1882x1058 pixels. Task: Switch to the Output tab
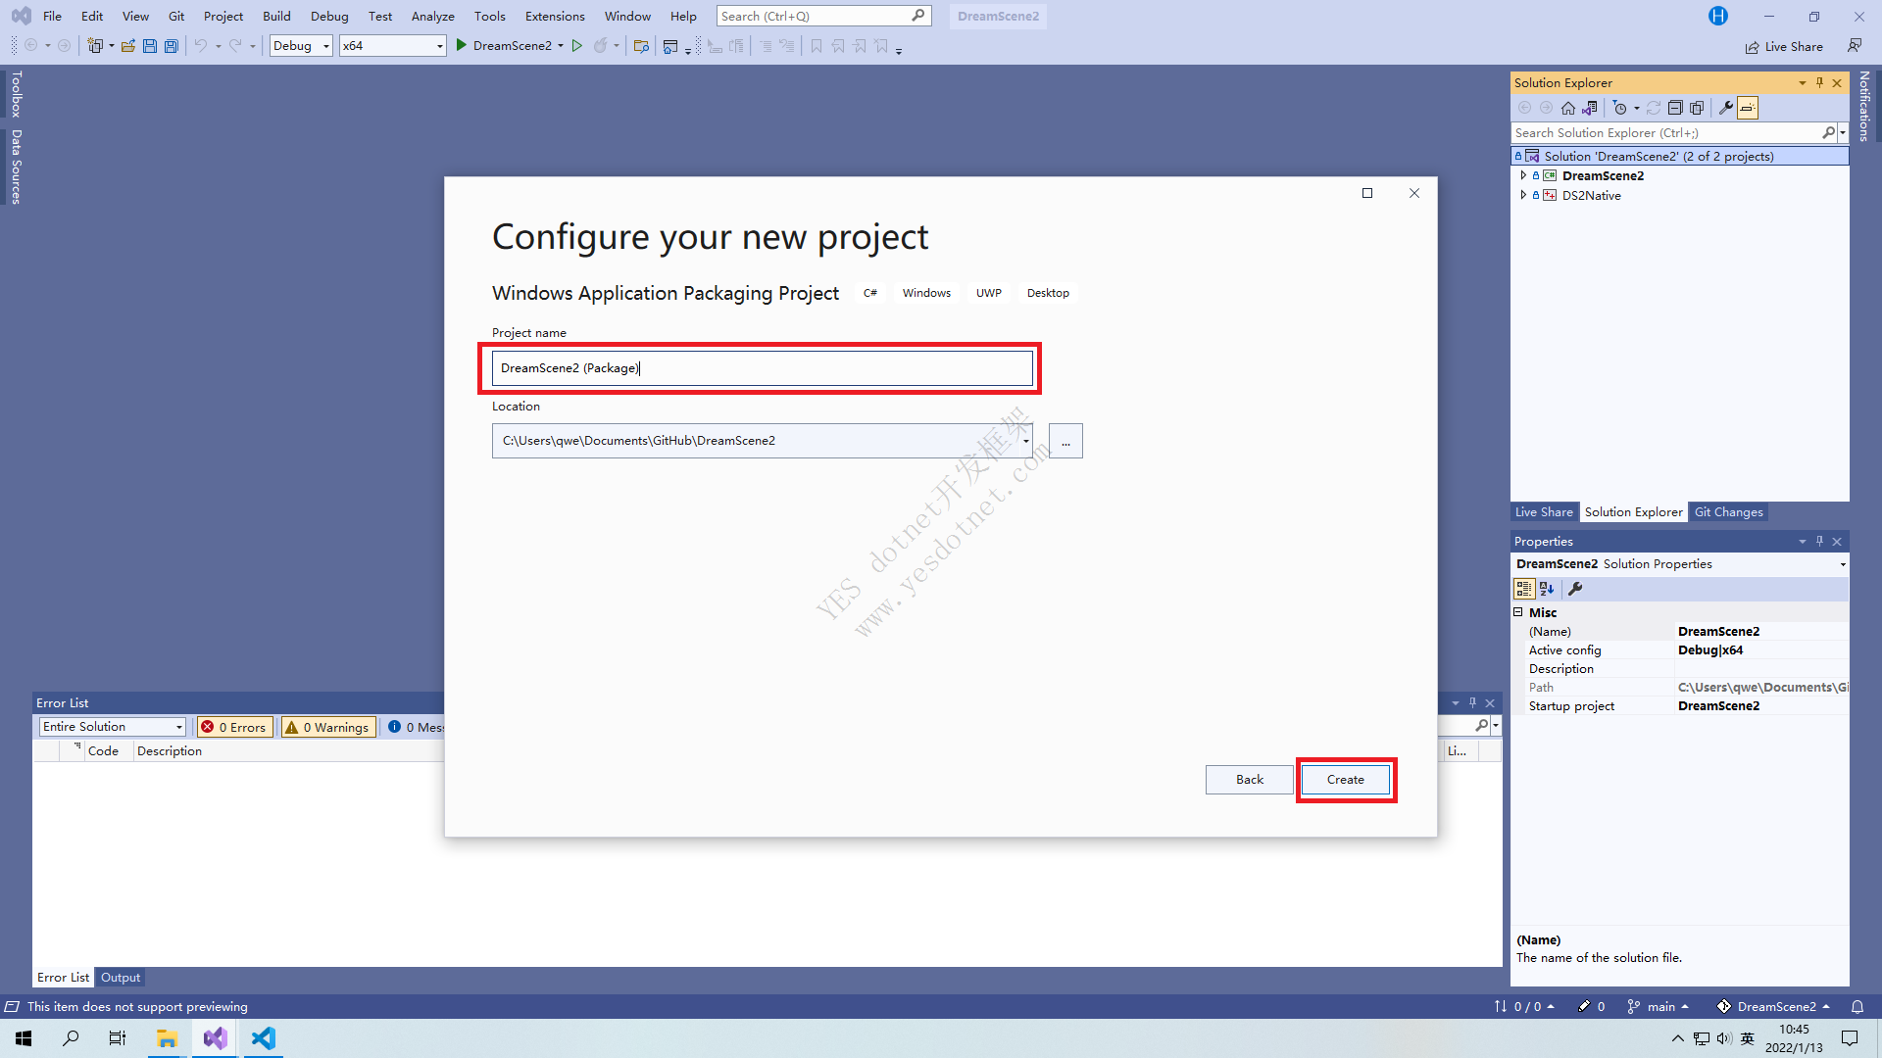coord(121,978)
